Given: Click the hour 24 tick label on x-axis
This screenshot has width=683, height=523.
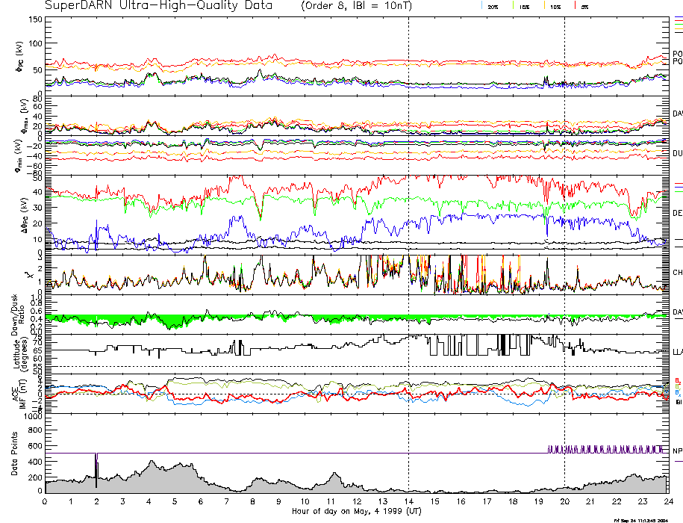Looking at the screenshot, I should [667, 501].
